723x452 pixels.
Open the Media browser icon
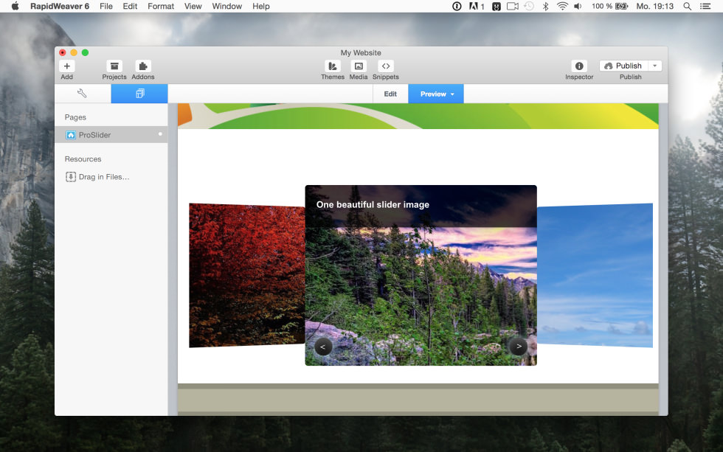[359, 66]
